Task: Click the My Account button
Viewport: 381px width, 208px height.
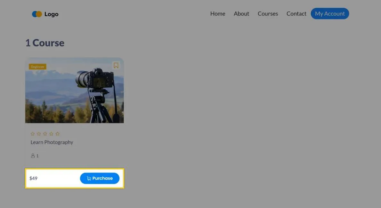Action: point(330,14)
